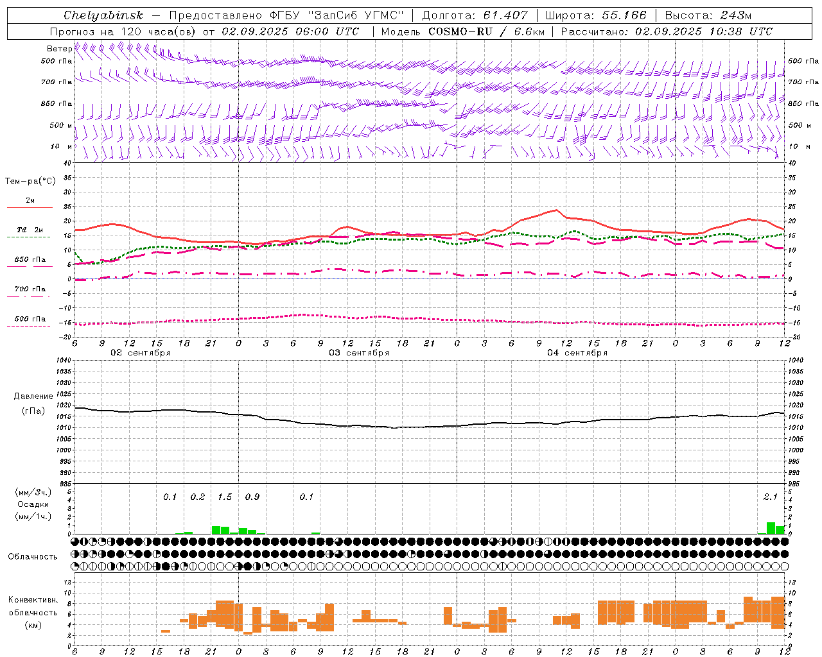The width and height of the screenshot is (822, 657).
Task: Click the 2.1 precipitation total value
Action: pos(771,497)
